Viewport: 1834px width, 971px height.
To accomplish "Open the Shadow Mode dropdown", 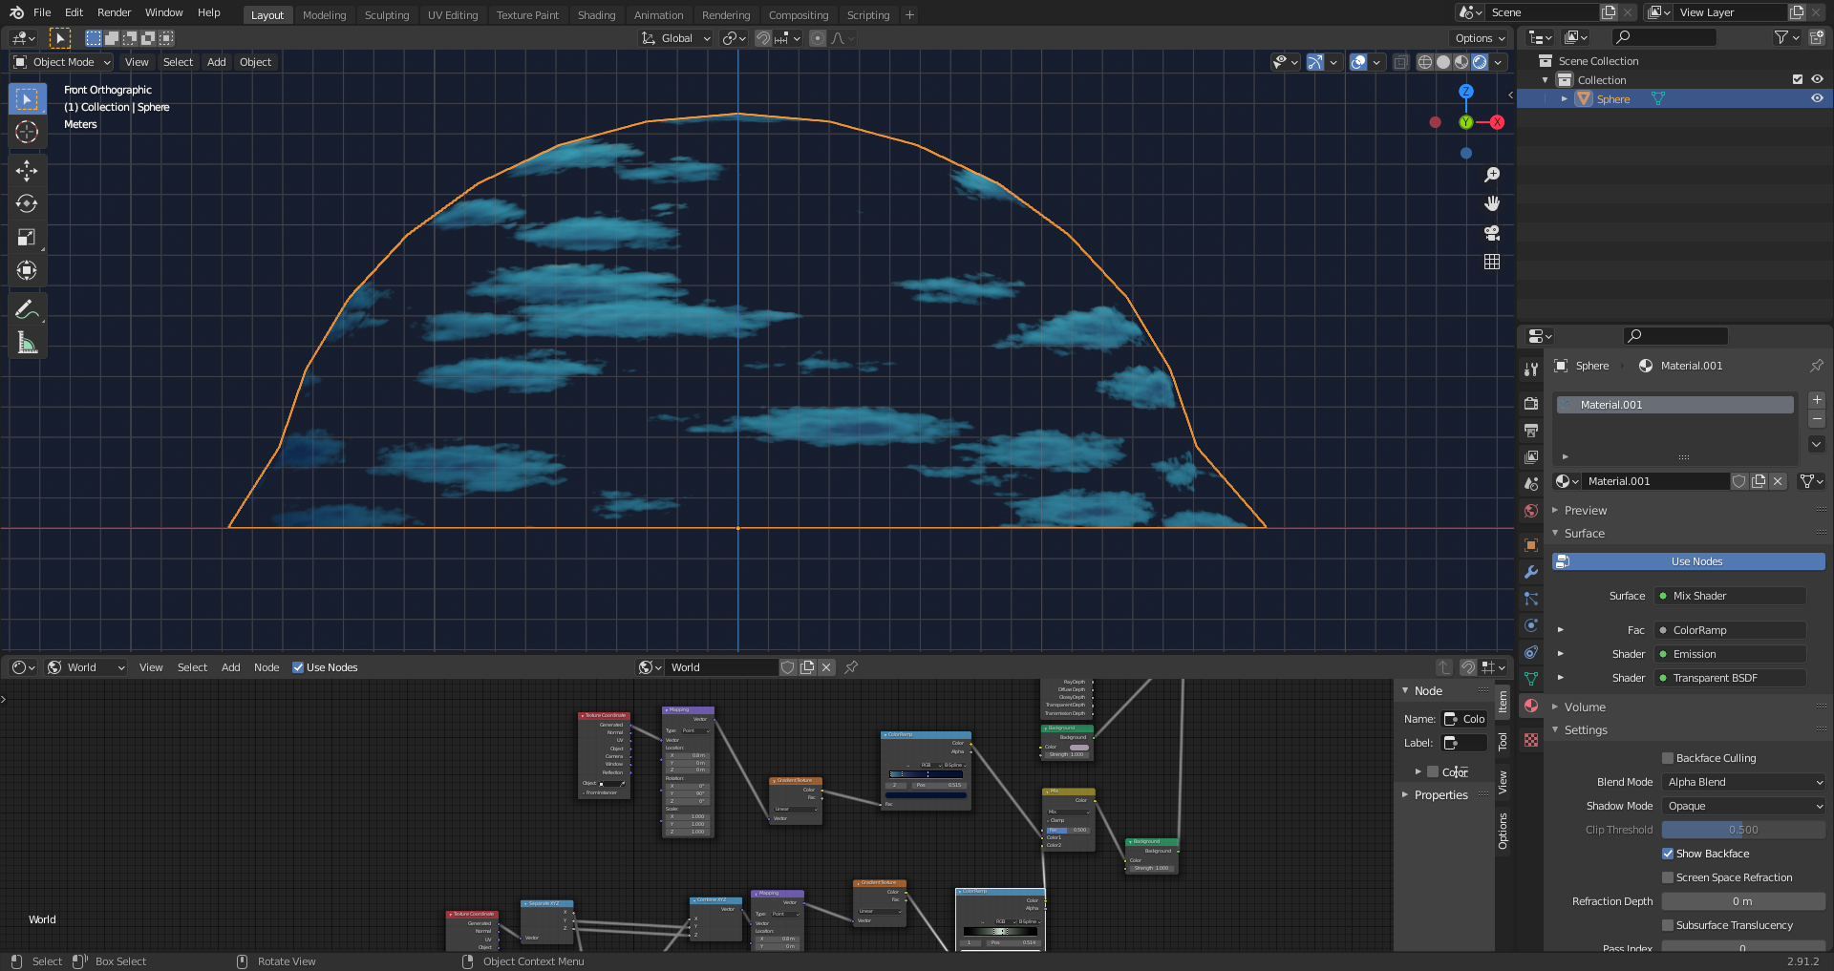I will click(x=1743, y=806).
